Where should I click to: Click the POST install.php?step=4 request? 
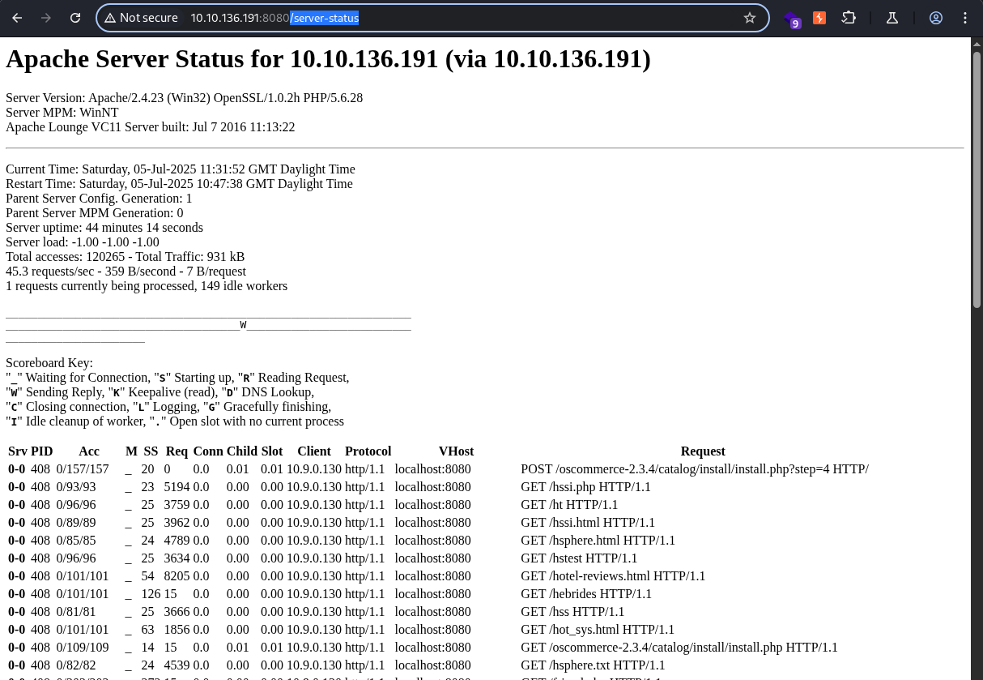pyautogui.click(x=695, y=469)
